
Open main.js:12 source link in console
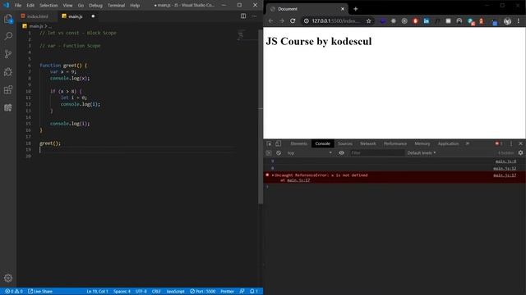tap(505, 168)
